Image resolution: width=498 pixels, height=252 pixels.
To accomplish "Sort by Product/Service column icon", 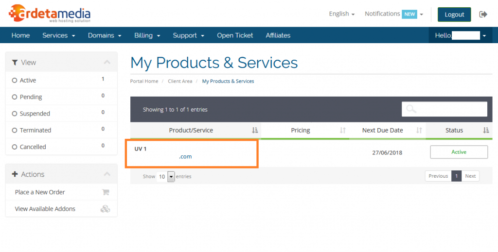I will pos(255,130).
